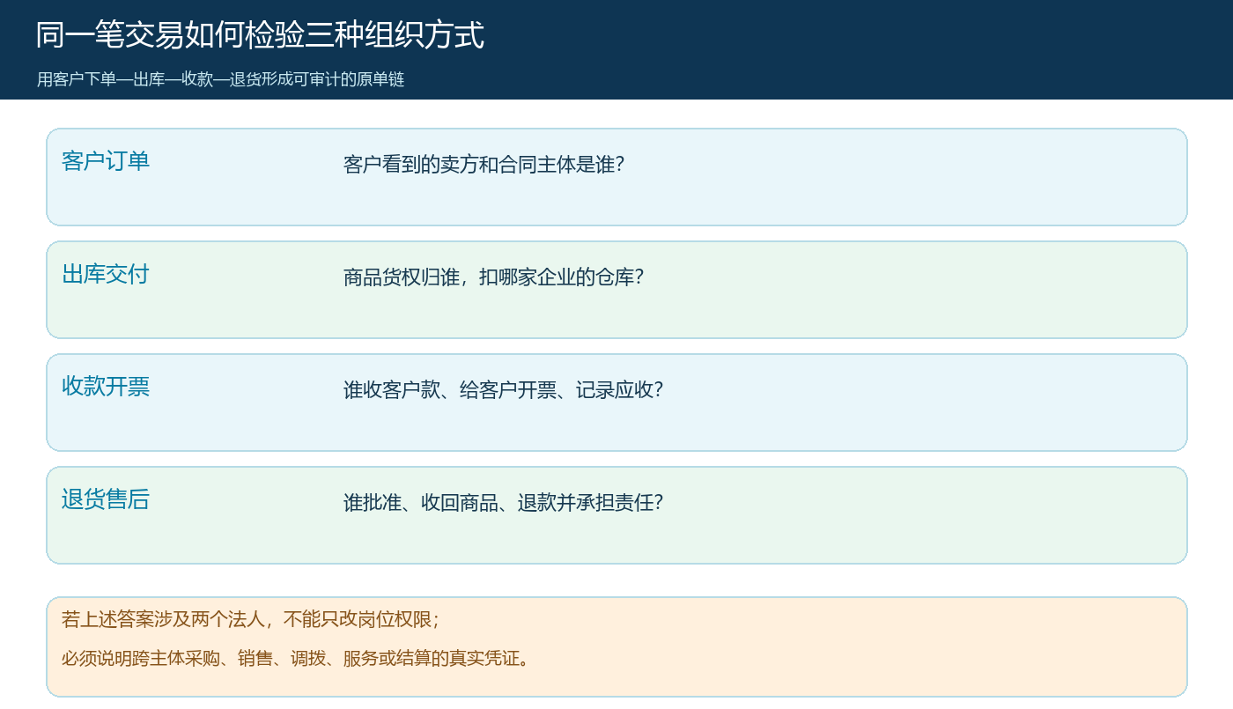Select the subtitle 用客户下单—出库—收款—退货形成可审计的原单链
Image resolution: width=1233 pixels, height=709 pixels.
[x=220, y=79]
